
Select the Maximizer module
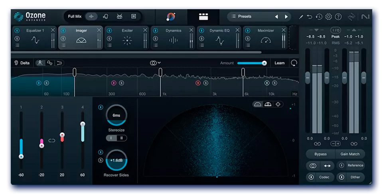pyautogui.click(x=266, y=38)
